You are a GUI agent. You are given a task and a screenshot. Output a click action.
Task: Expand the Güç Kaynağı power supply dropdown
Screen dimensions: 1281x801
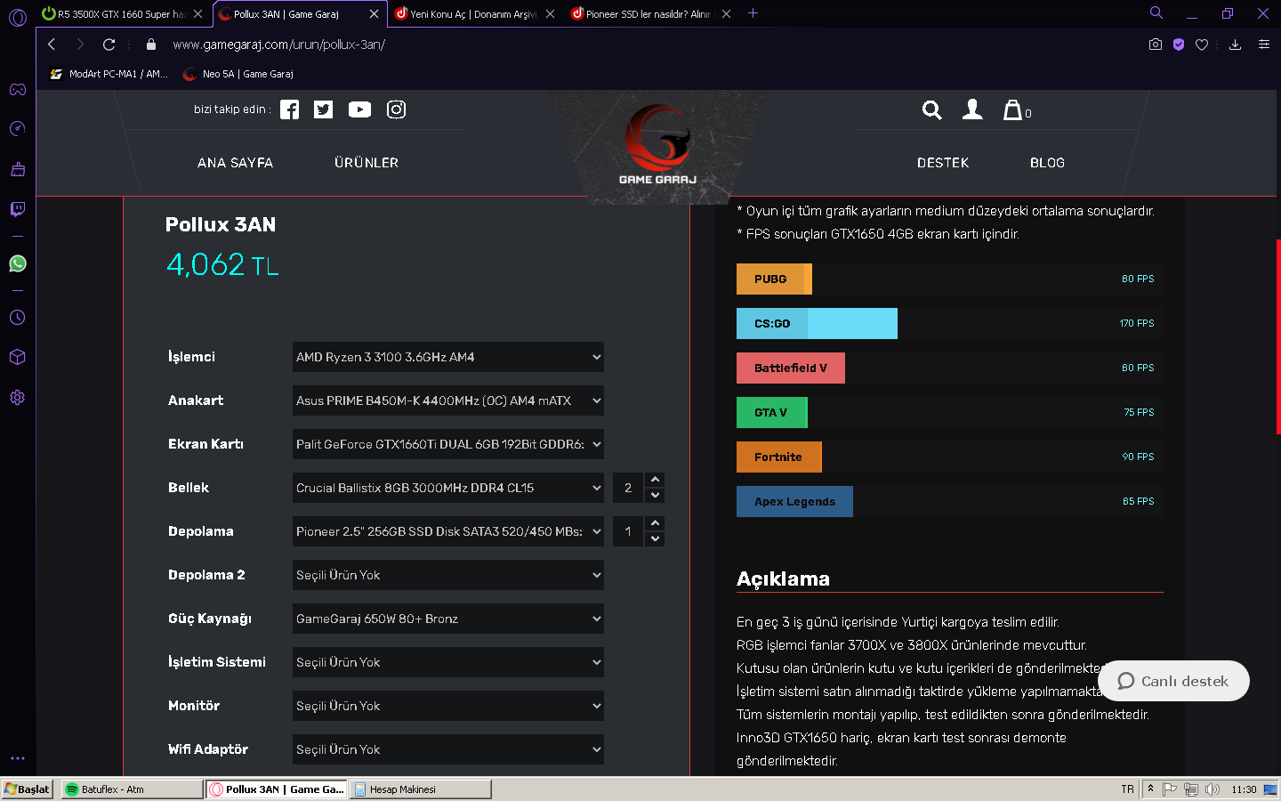[448, 619]
